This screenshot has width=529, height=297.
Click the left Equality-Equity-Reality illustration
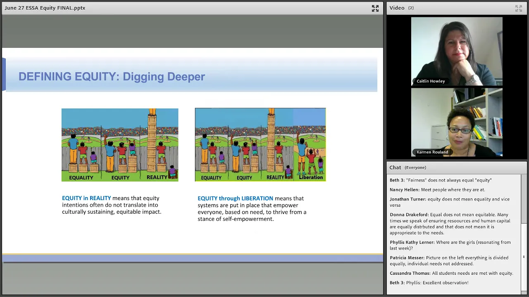120,145
